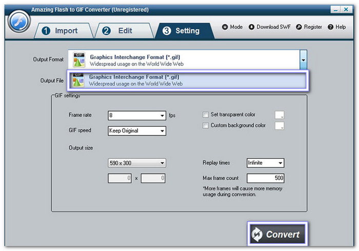Click GIF file icon in dropdown list item
The image size is (359, 251).
78,80
